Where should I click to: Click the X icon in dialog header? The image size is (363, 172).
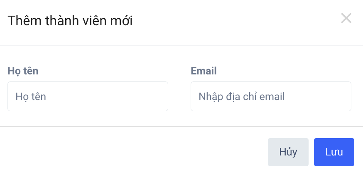tap(346, 18)
